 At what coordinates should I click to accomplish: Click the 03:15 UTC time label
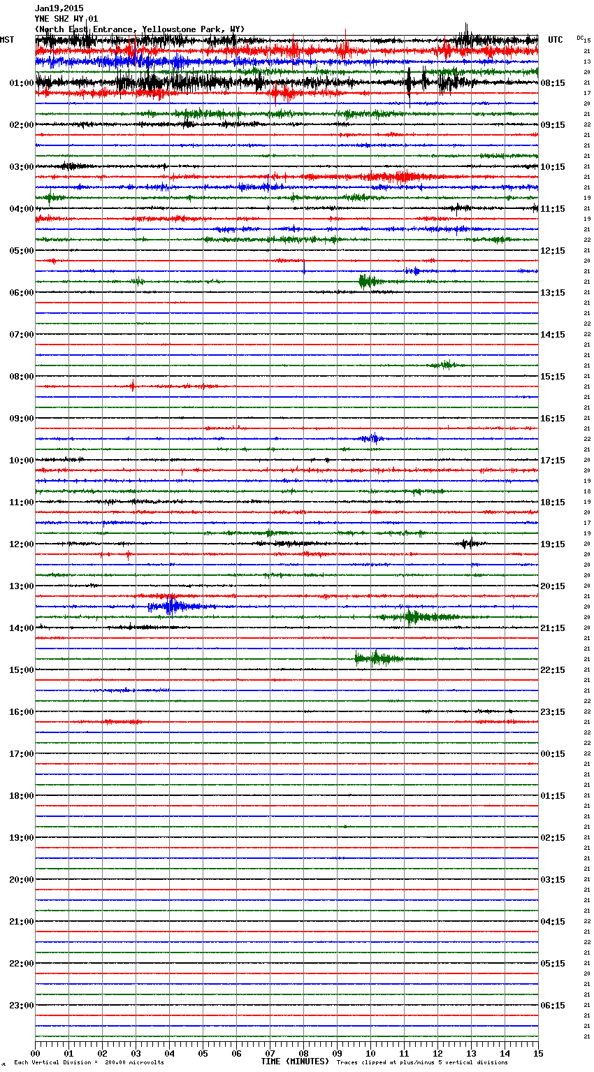tap(553, 880)
